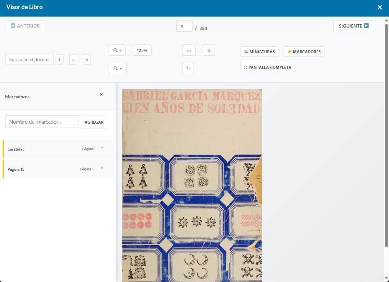Click the fit-to-page diamond icon
The image size is (389, 282).
click(x=209, y=50)
